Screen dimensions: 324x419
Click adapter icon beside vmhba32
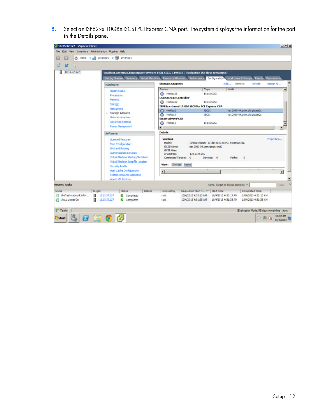click(x=162, y=102)
